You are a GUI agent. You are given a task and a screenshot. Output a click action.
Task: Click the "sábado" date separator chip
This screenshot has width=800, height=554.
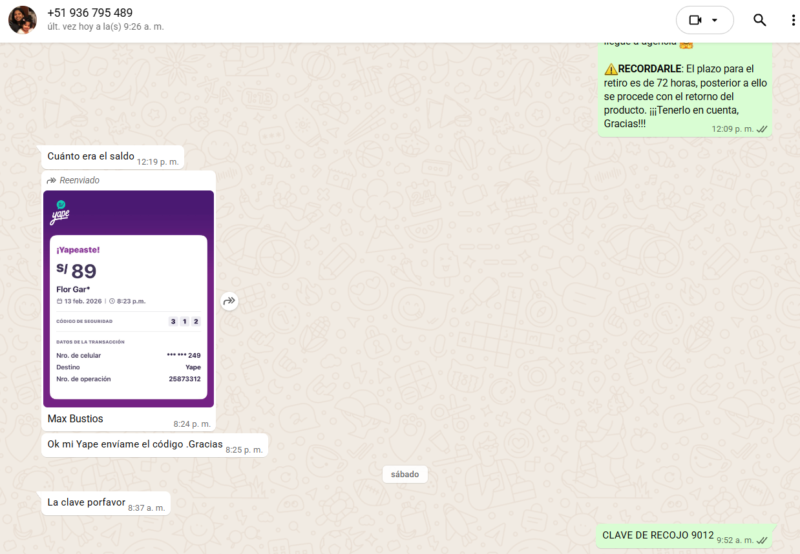tap(405, 475)
